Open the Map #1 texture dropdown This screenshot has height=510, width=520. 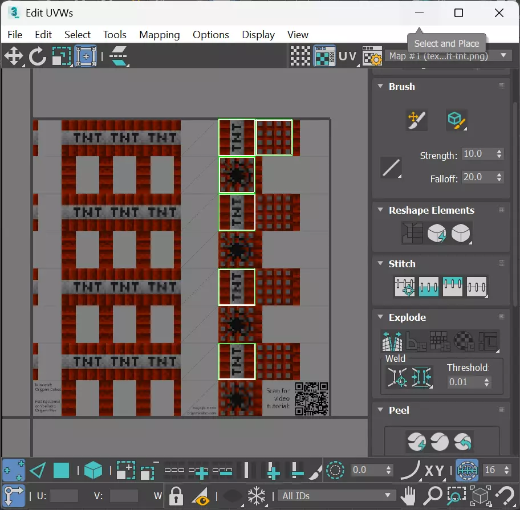coord(448,56)
